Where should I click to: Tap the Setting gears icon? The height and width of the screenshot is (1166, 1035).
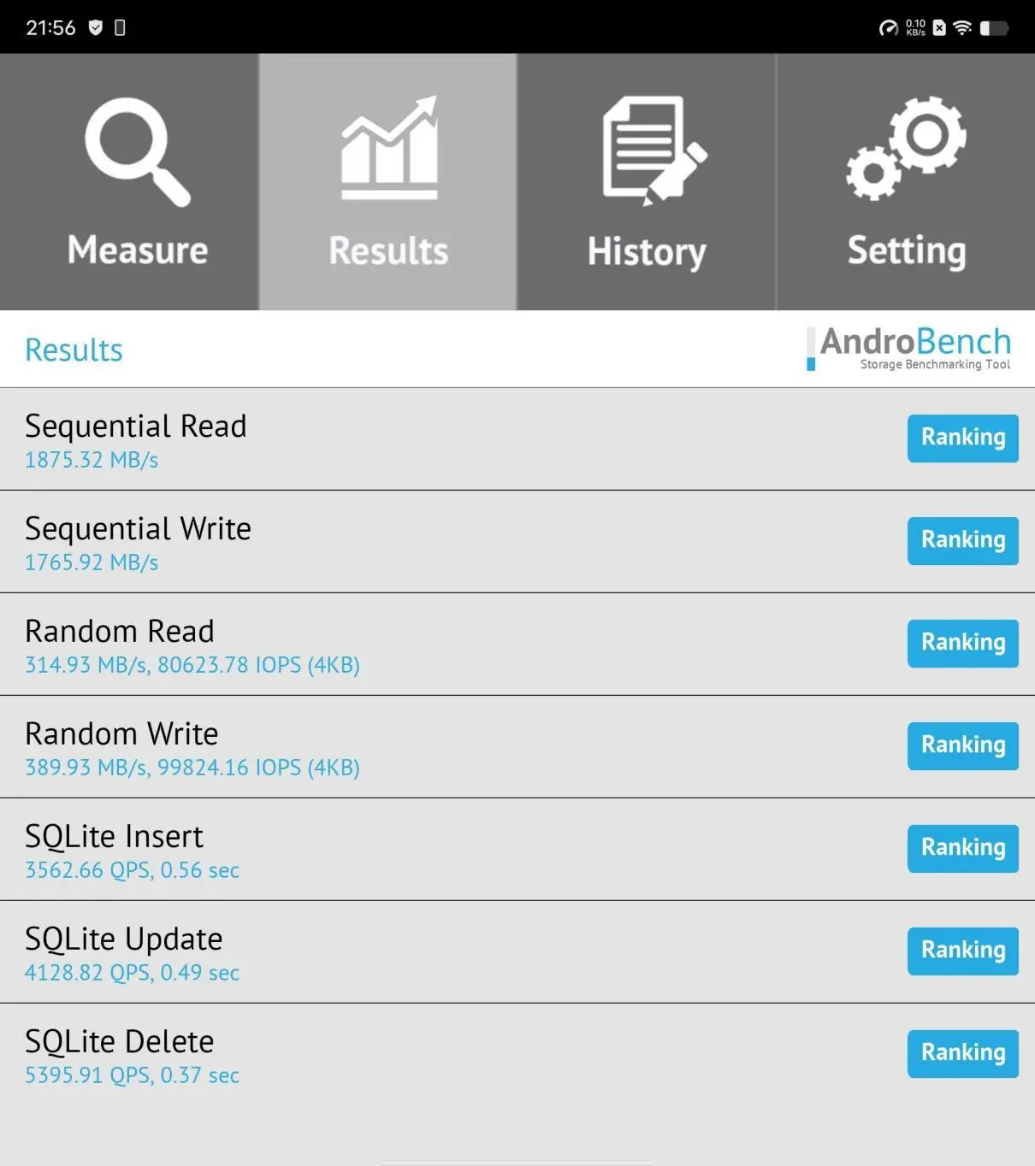[x=907, y=149]
